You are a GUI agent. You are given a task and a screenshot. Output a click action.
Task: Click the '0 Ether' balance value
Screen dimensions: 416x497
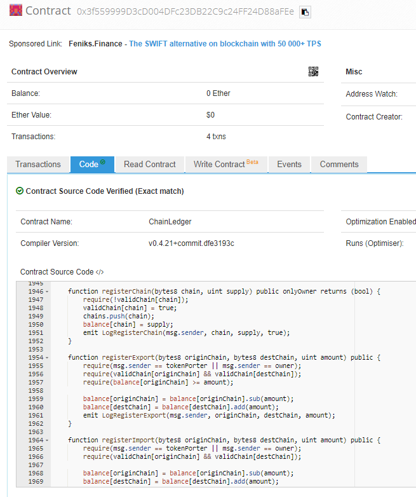click(218, 93)
